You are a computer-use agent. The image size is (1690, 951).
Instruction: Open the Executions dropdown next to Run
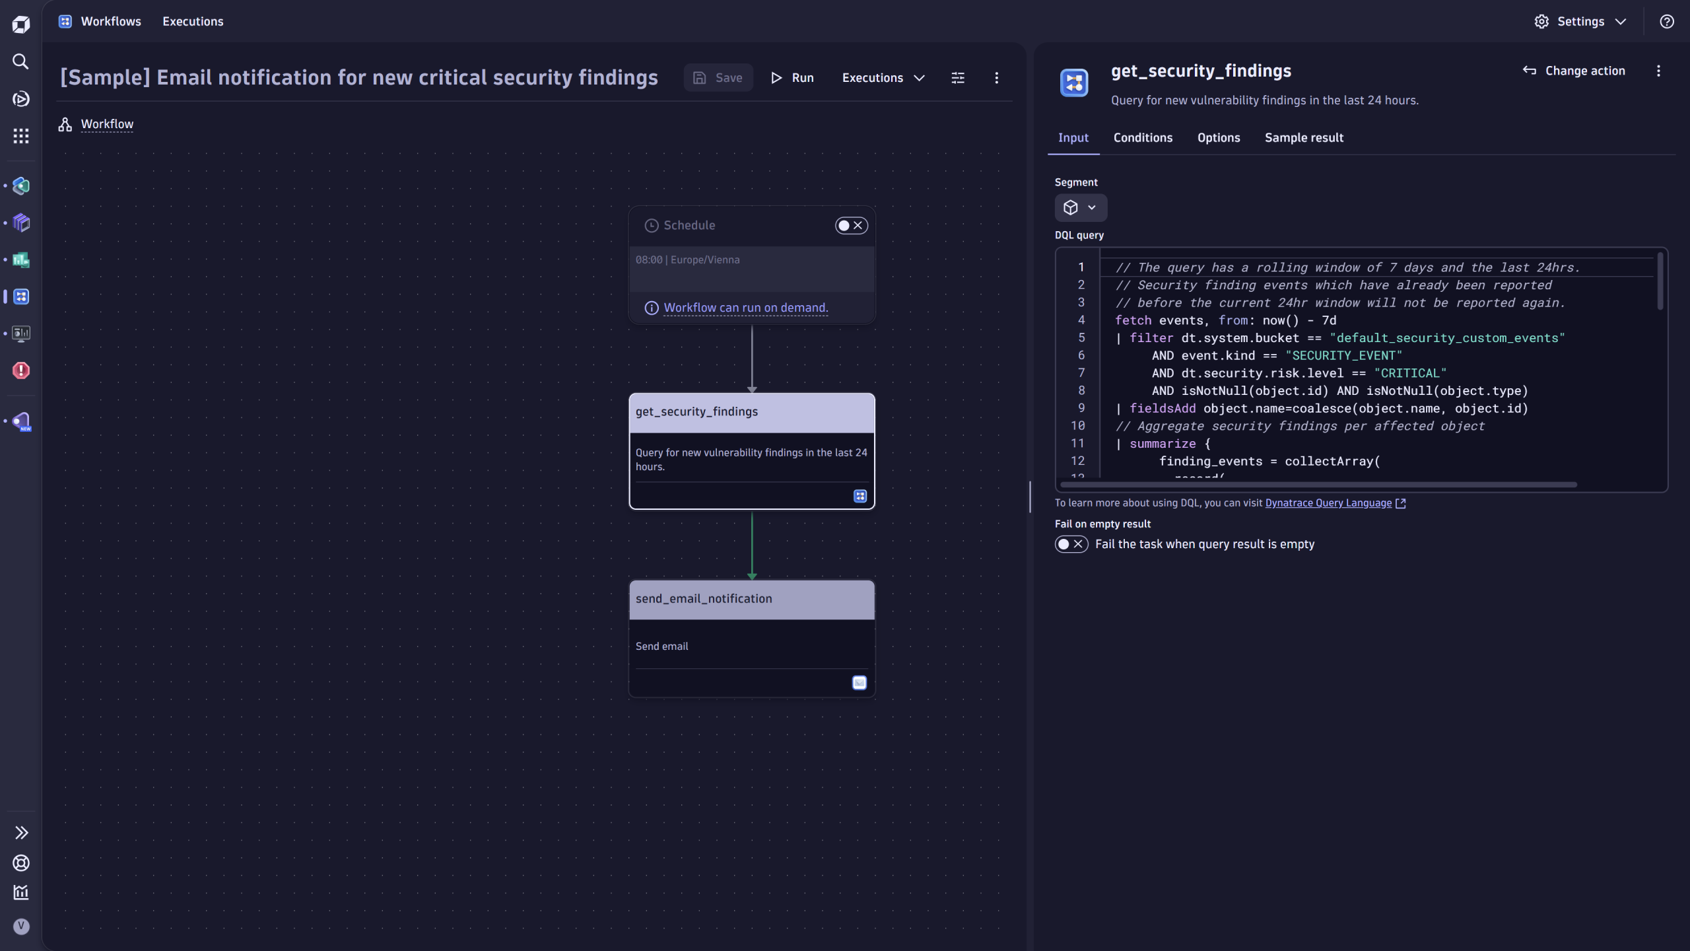pyautogui.click(x=883, y=77)
